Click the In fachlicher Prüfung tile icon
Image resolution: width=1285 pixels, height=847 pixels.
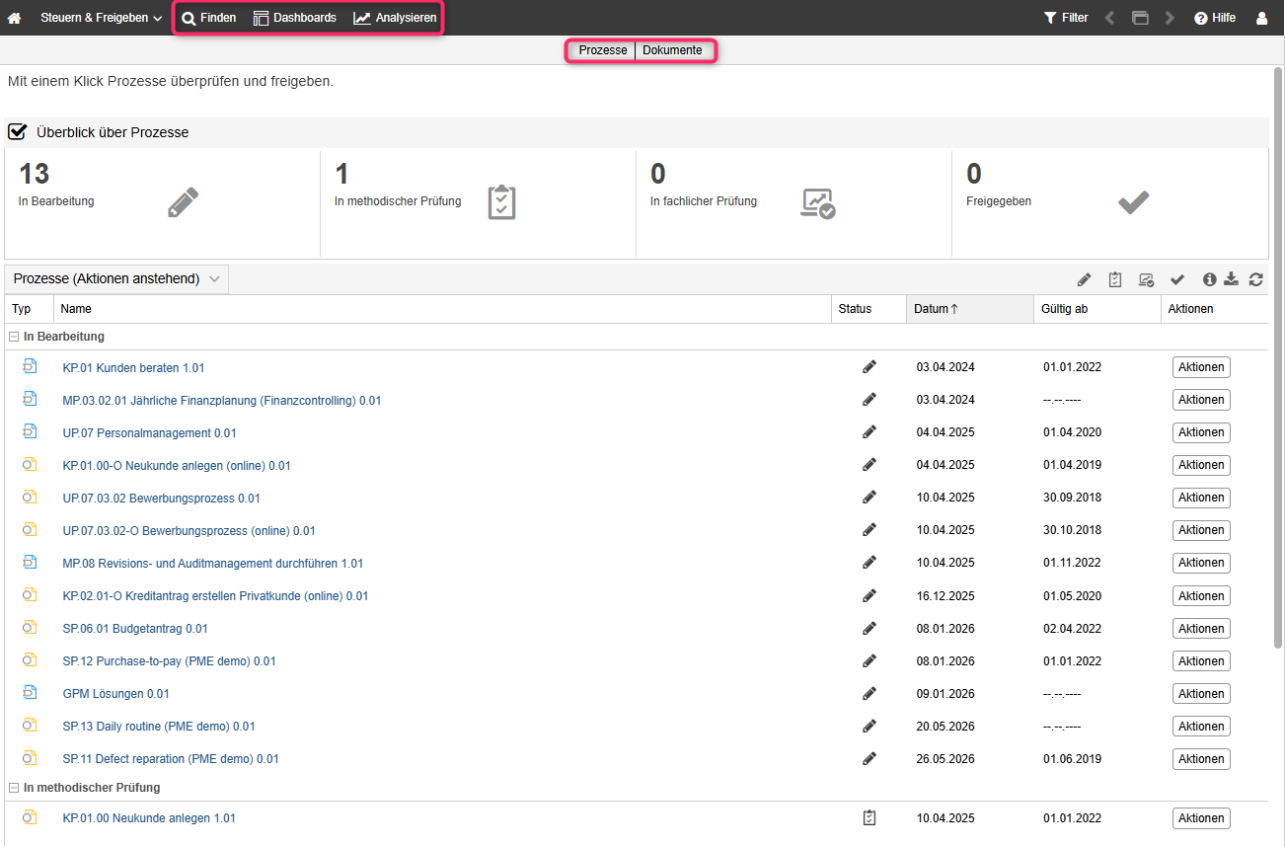point(817,202)
